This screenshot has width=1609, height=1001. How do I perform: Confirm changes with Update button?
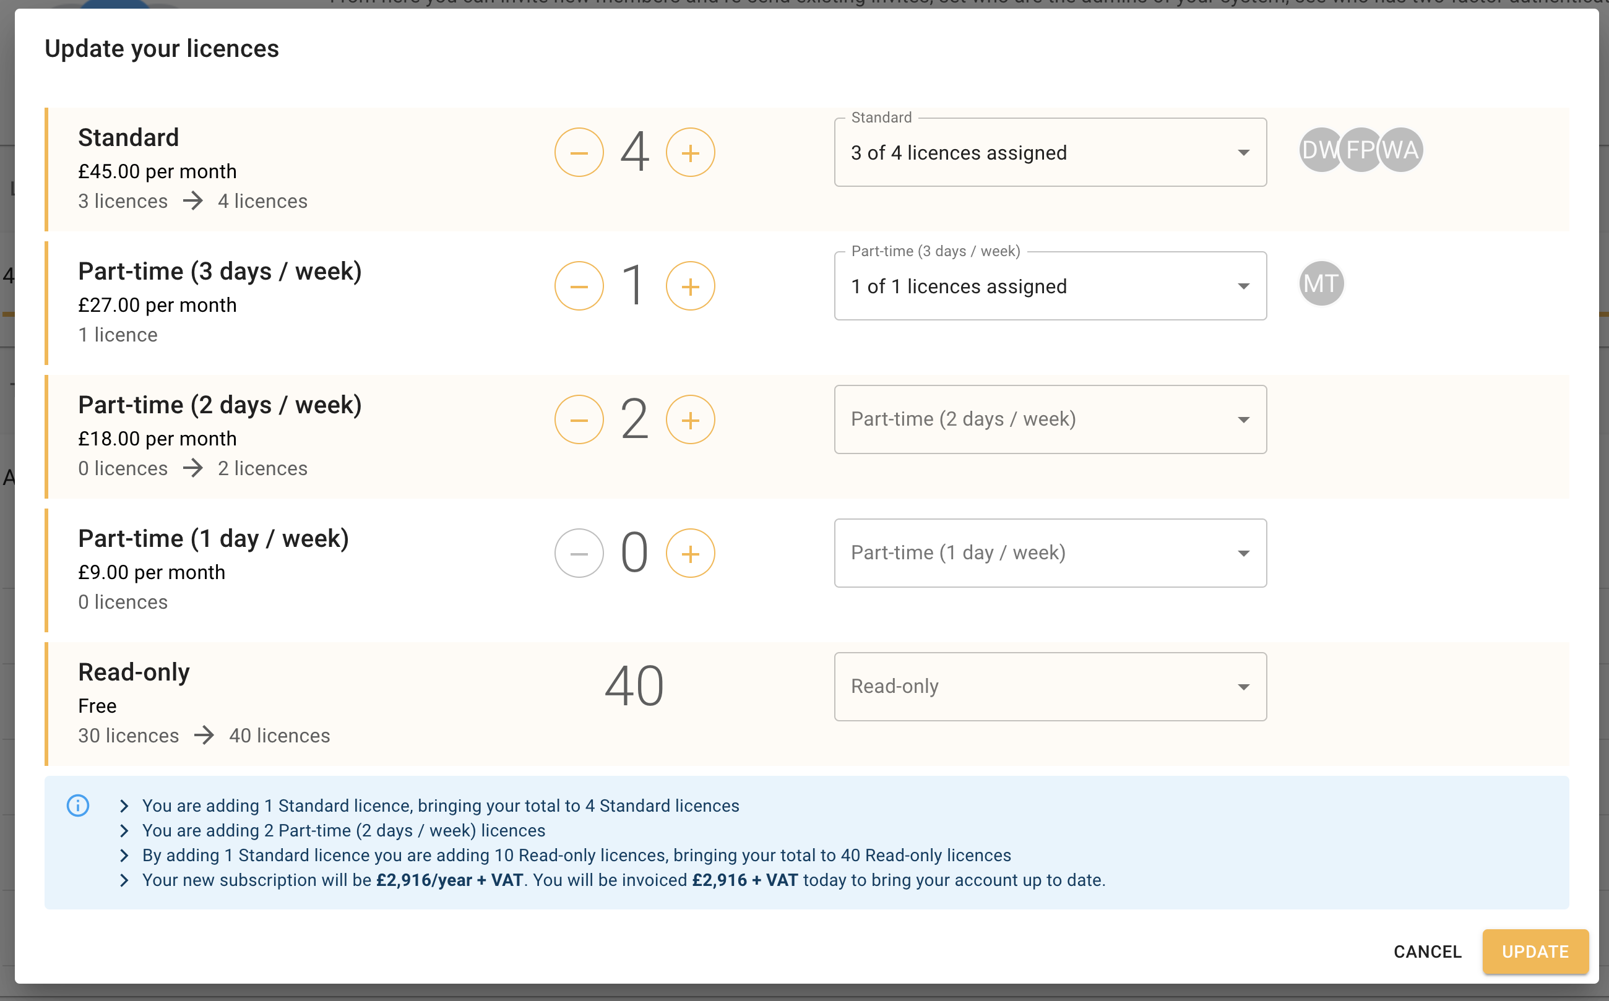(x=1534, y=952)
